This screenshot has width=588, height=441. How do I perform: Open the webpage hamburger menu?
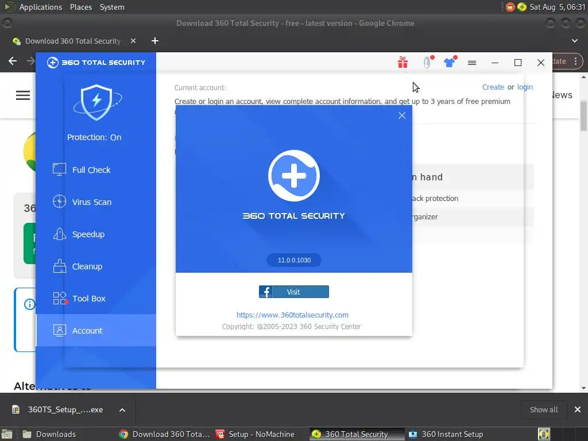point(23,95)
